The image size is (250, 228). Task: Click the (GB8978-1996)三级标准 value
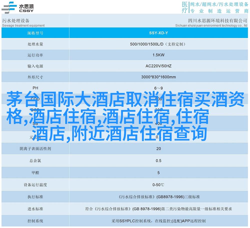[x=178, y=197]
